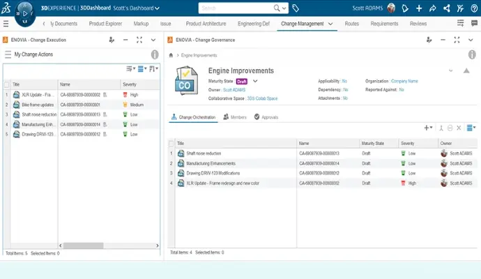Open My Change Actions hamburger menu
The width and height of the screenshot is (481, 279).
click(x=8, y=54)
